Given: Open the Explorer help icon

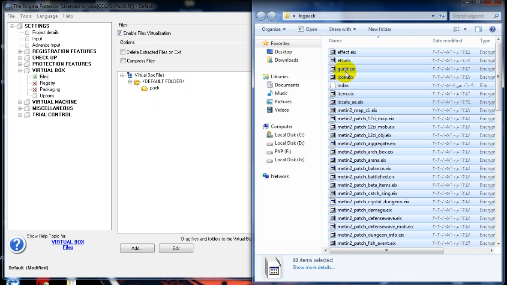Looking at the screenshot, I should [x=492, y=30].
